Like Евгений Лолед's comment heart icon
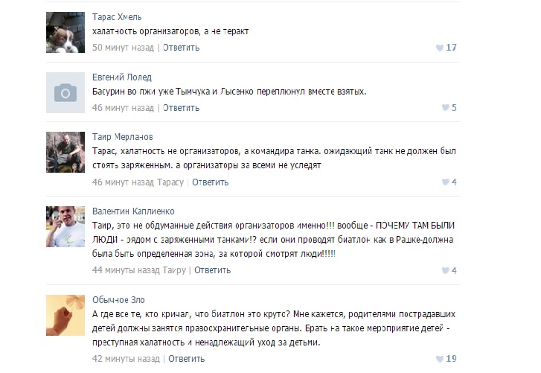Image resolution: width=541 pixels, height=373 pixels. pyautogui.click(x=445, y=108)
